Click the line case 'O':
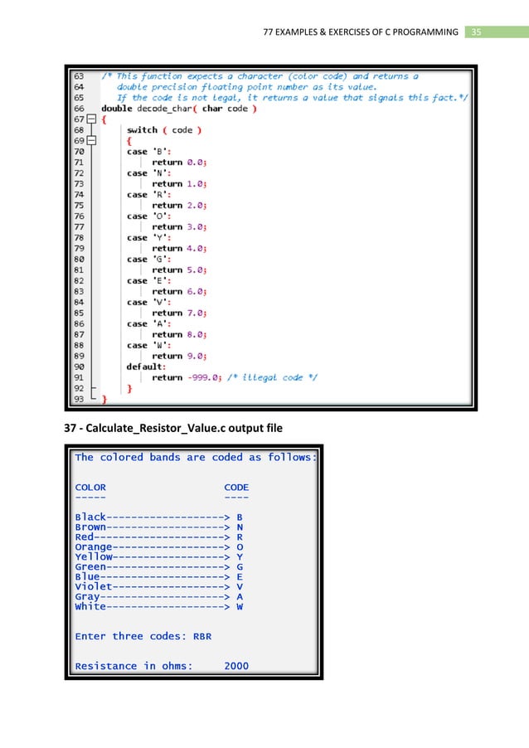 click(x=148, y=216)
